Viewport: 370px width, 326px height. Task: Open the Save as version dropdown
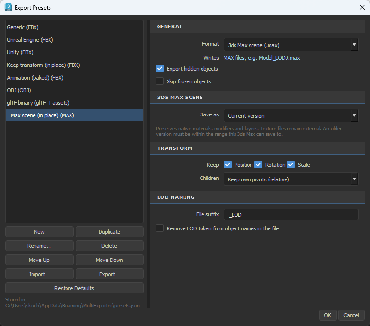tap(291, 115)
